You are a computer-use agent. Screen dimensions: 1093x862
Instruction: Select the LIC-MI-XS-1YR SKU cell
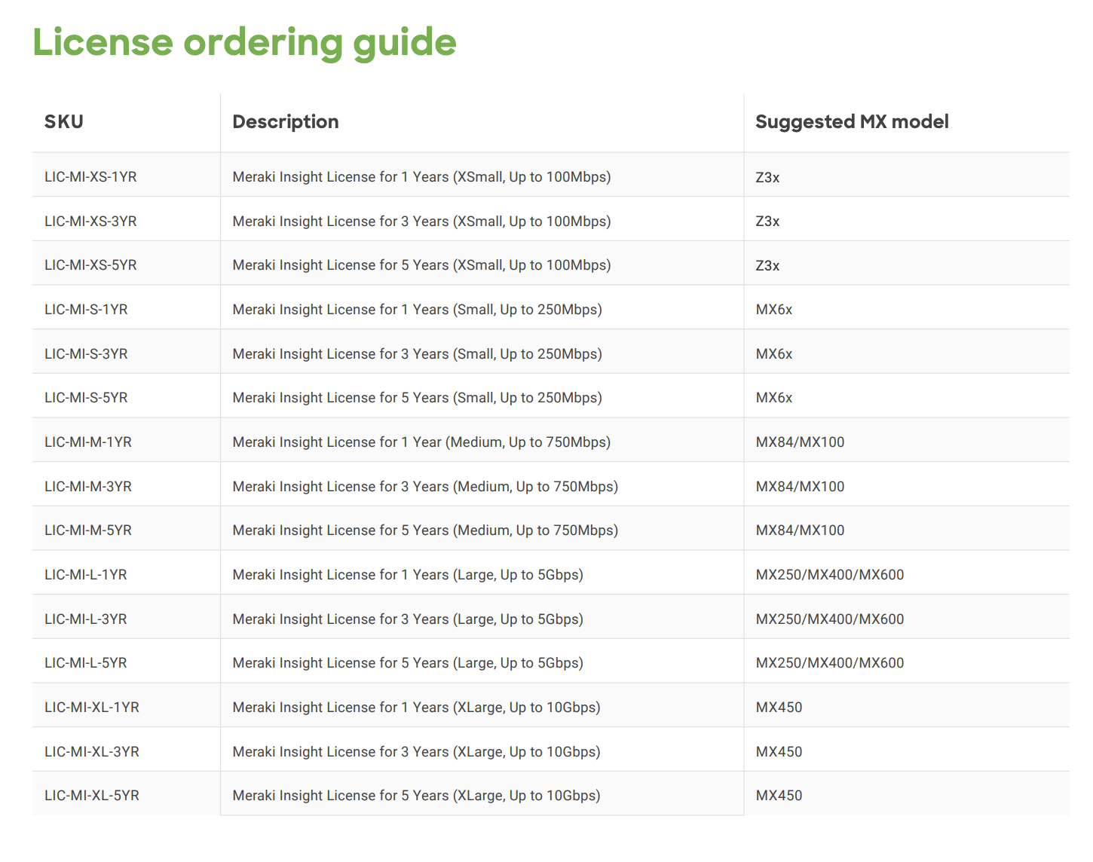91,176
